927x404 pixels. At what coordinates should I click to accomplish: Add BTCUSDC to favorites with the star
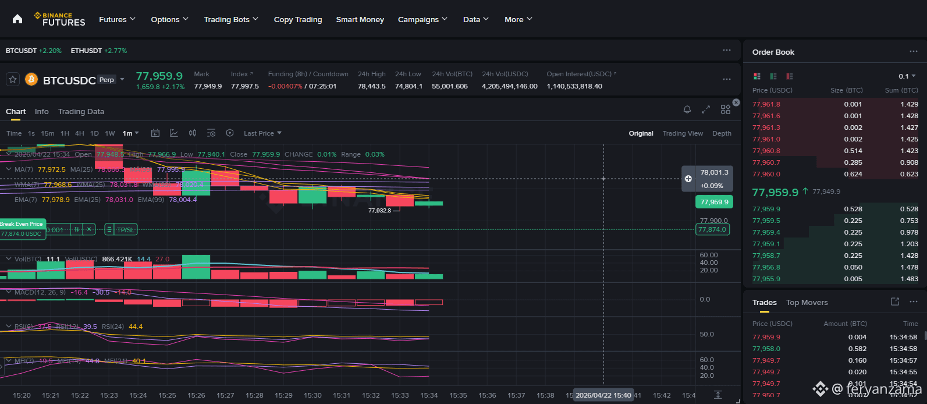point(13,79)
